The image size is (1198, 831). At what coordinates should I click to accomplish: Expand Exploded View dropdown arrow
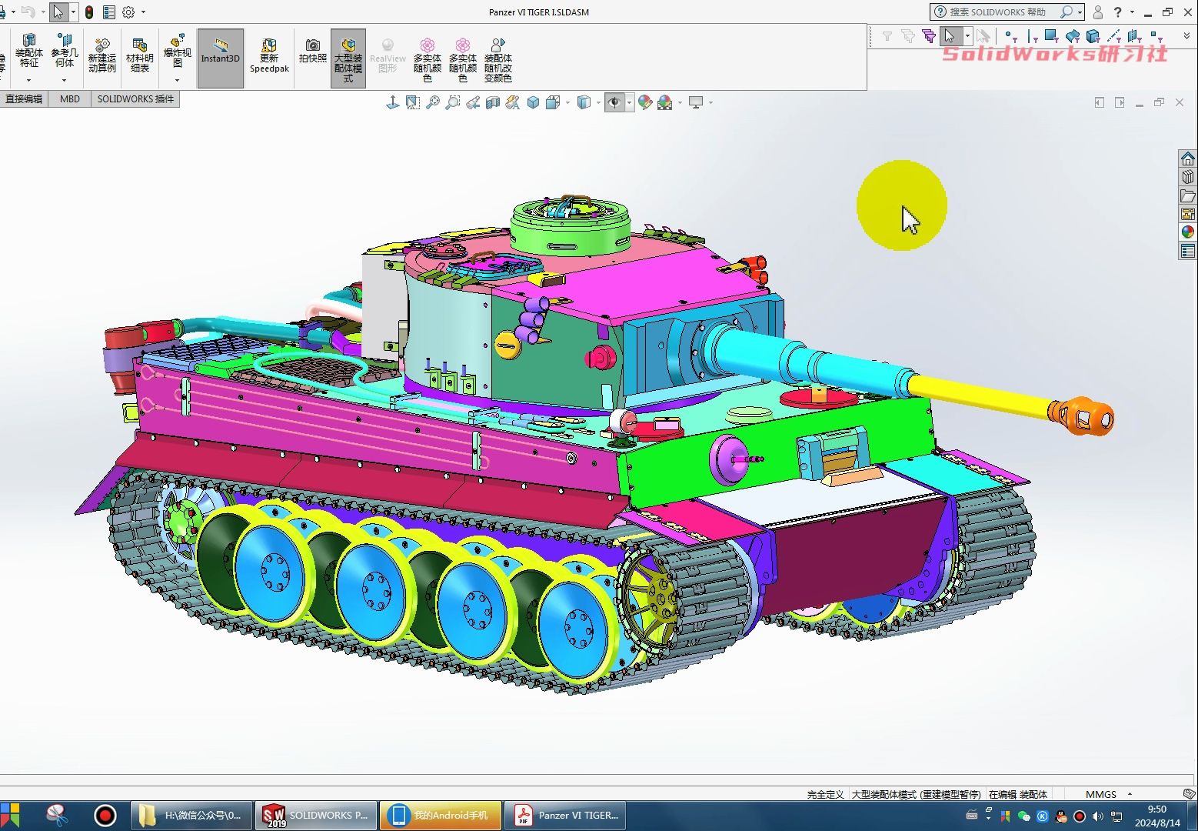click(178, 80)
